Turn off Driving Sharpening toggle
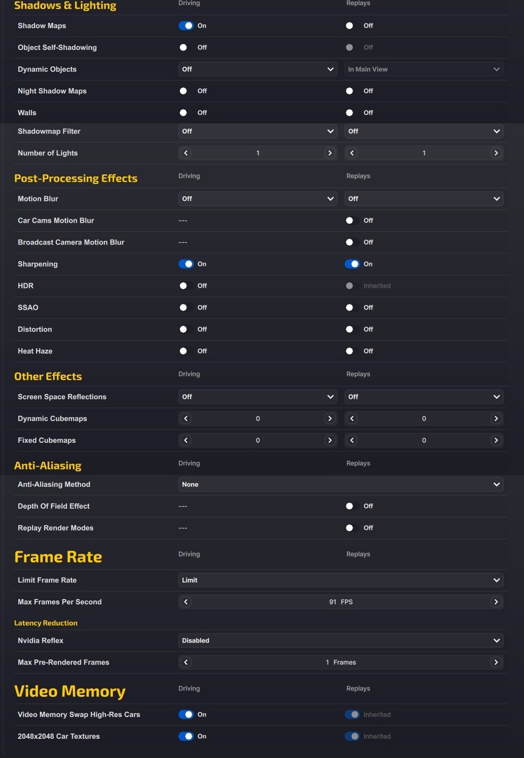The image size is (524, 758). tap(186, 264)
